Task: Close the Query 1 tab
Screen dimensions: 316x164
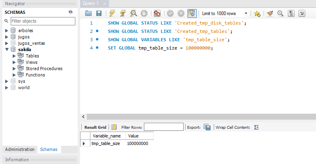Action: click(x=105, y=4)
